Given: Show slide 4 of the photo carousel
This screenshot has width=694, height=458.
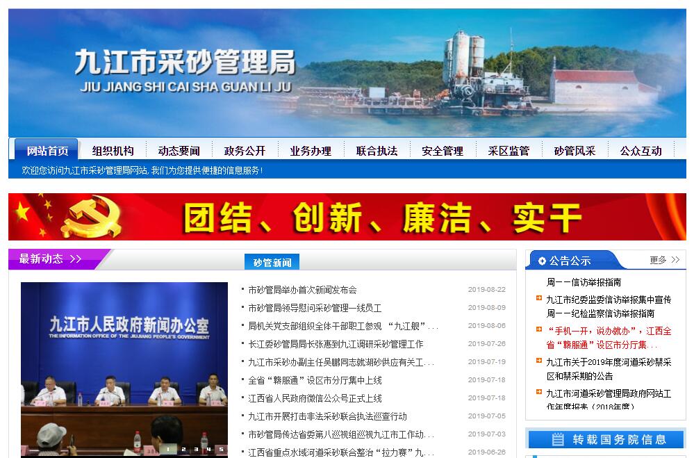Looking at the screenshot, I should point(208,449).
